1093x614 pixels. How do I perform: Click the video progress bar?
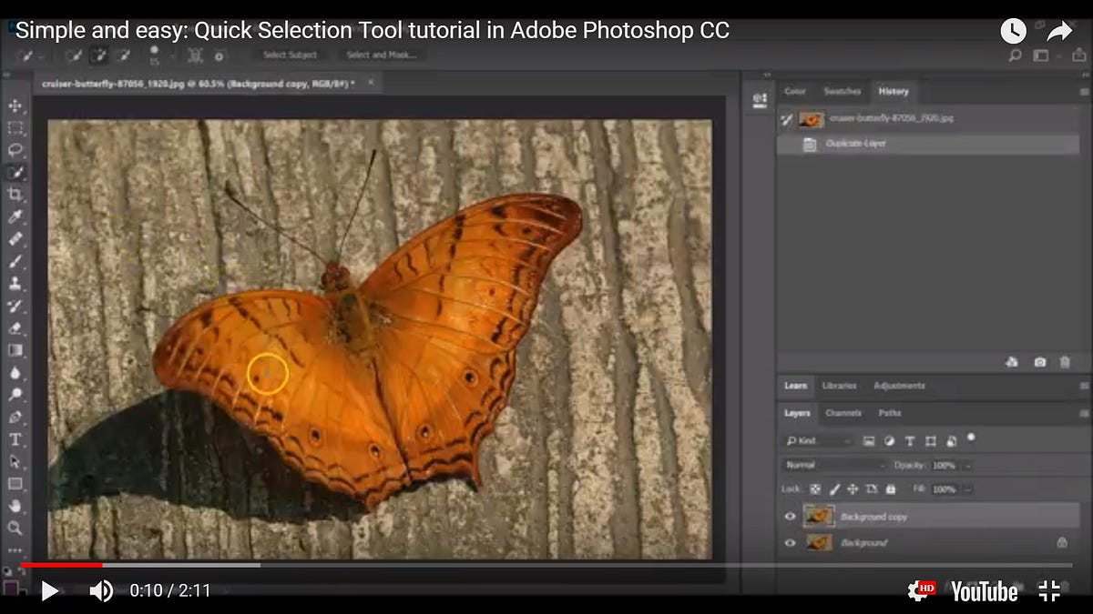[546, 565]
